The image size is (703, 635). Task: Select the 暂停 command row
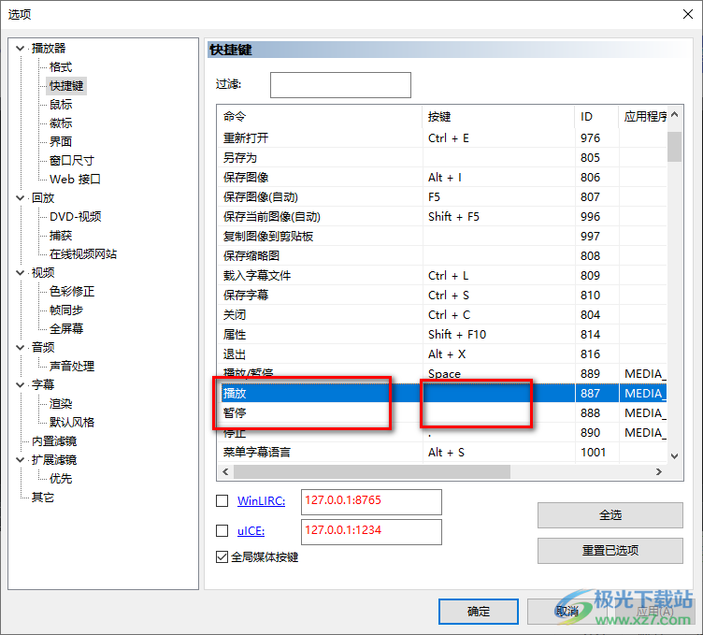point(318,412)
